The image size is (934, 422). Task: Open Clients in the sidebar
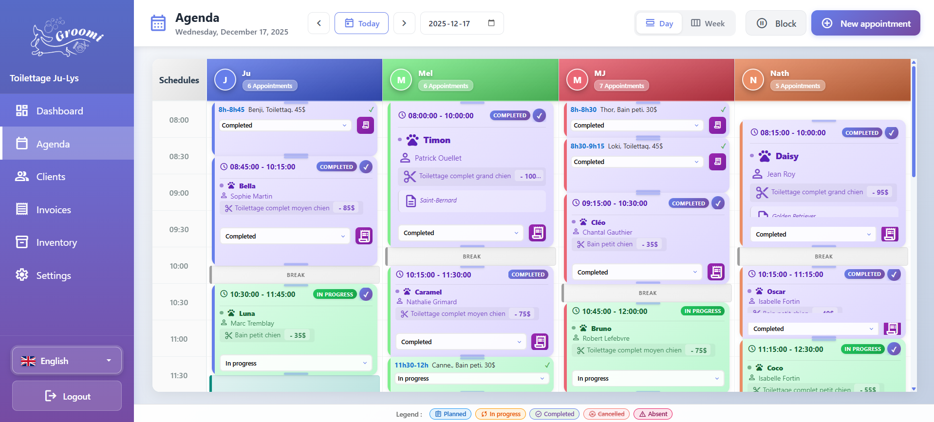67,176
